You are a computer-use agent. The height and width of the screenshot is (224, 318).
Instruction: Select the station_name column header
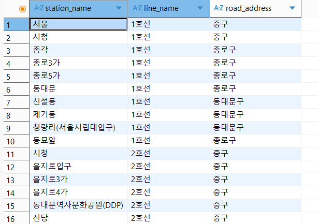click(x=79, y=8)
